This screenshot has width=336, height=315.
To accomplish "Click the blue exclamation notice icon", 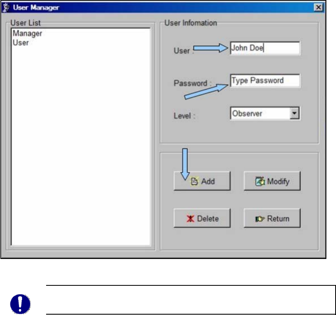I will pos(20,304).
